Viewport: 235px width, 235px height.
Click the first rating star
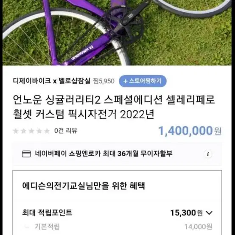[16, 131]
